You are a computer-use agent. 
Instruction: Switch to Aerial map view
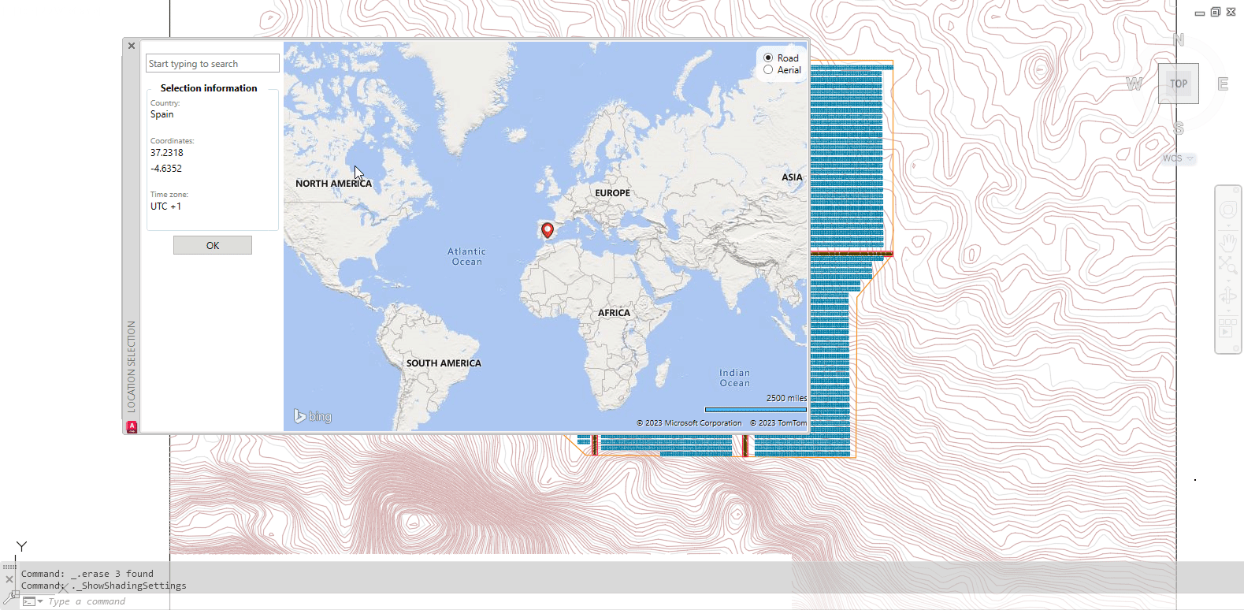[768, 70]
